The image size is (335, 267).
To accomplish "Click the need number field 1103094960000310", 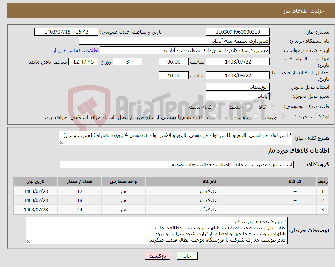I will point(238,32).
